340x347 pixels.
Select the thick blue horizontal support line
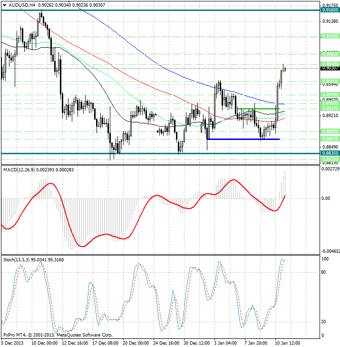pyautogui.click(x=243, y=139)
